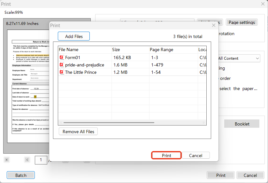
Task: Click size value 1.6 MB
Action: click(x=120, y=65)
